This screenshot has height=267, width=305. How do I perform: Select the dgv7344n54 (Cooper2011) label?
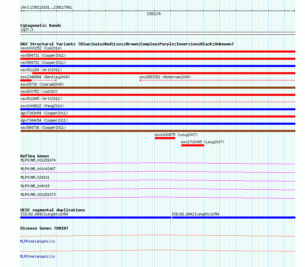(44, 120)
